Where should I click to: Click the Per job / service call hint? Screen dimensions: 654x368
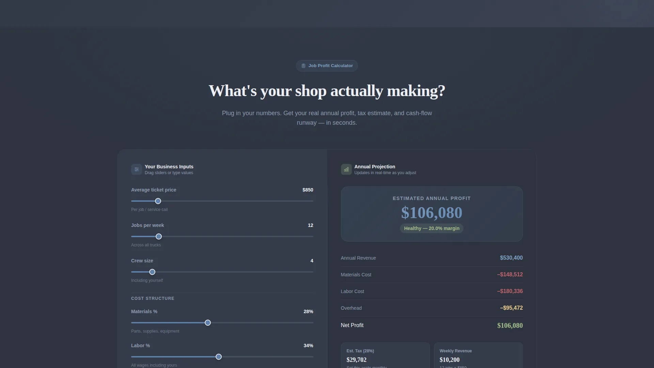[x=149, y=210]
